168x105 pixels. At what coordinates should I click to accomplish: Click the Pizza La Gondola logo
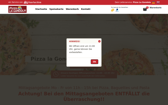point(17,9)
